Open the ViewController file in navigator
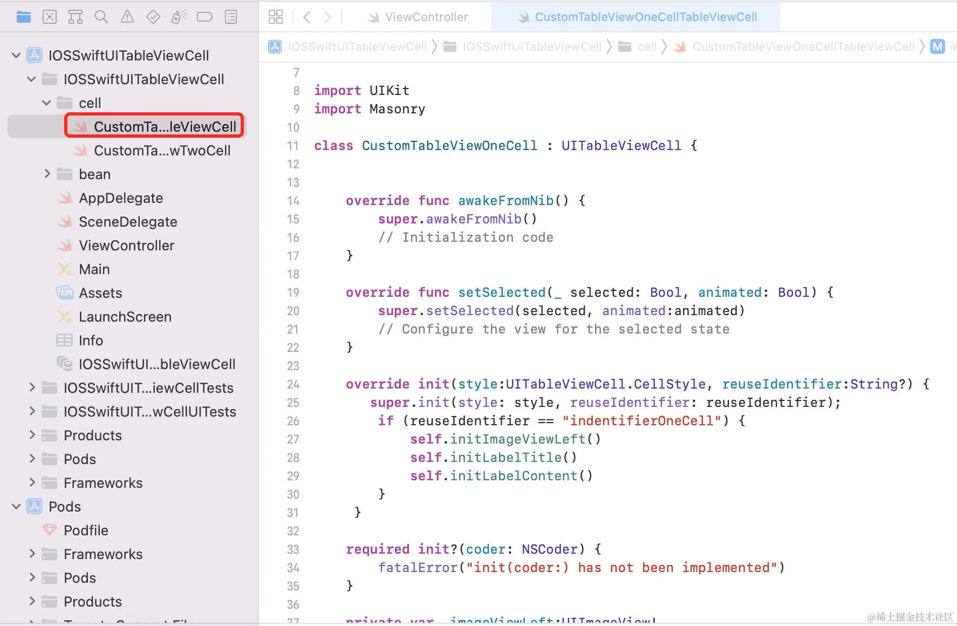The height and width of the screenshot is (626, 957). tap(127, 246)
